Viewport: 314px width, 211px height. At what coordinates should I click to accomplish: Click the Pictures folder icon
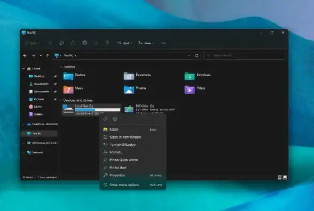(x=129, y=90)
